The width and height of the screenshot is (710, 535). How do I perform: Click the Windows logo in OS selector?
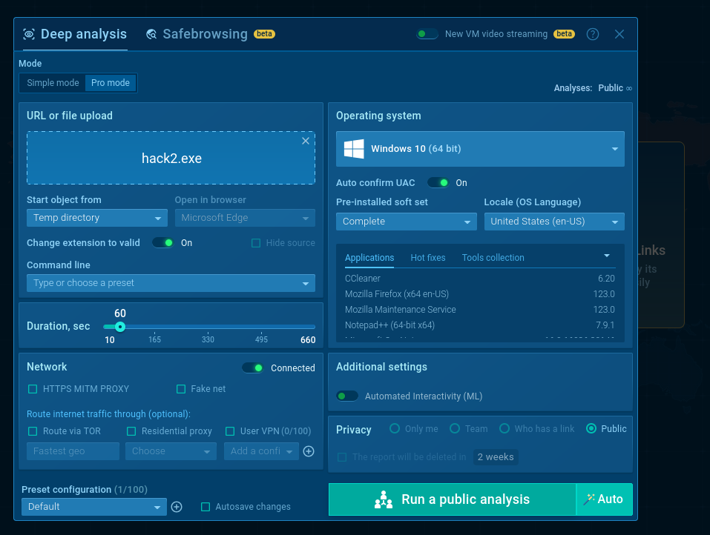click(x=354, y=149)
